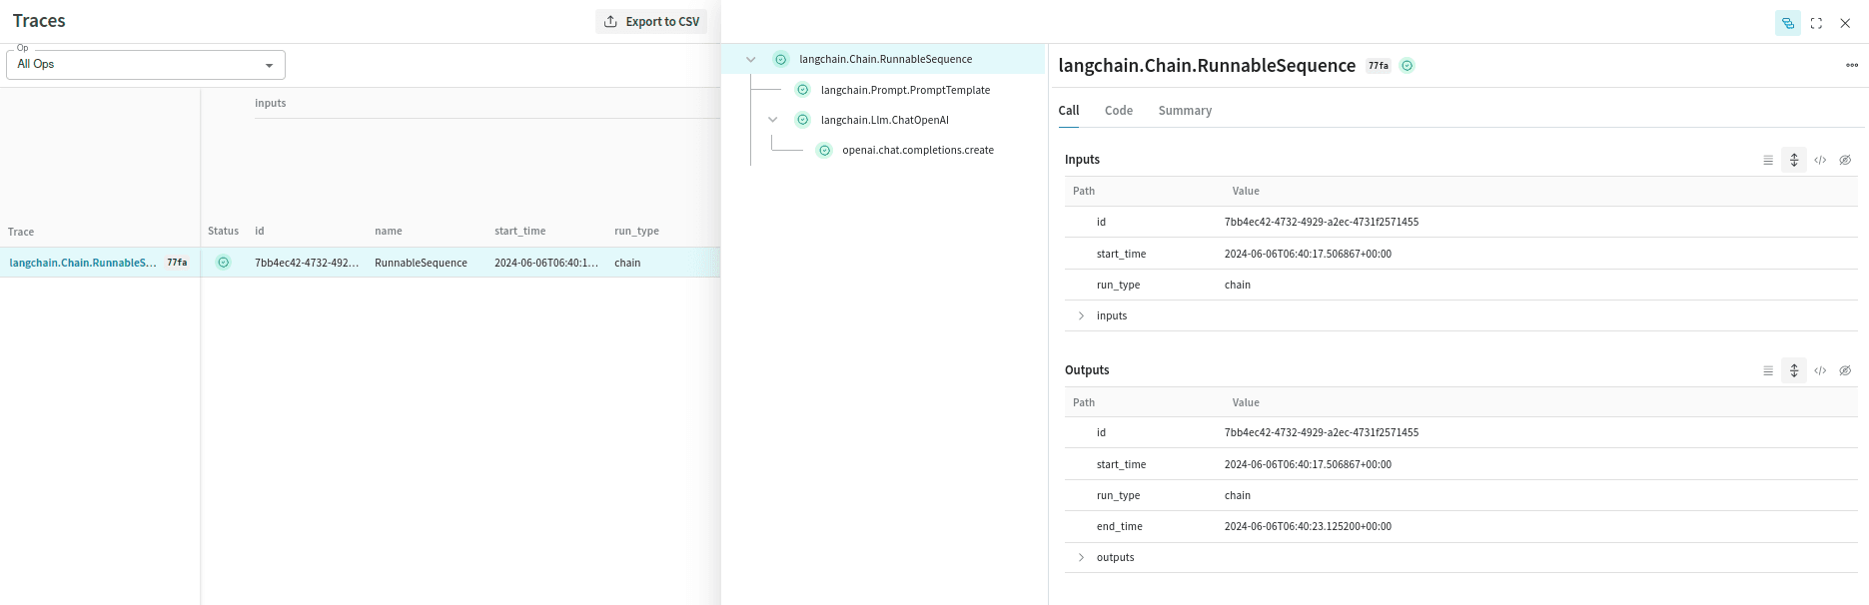
Task: Click run_type chain value in Outputs
Action: (x=1238, y=495)
